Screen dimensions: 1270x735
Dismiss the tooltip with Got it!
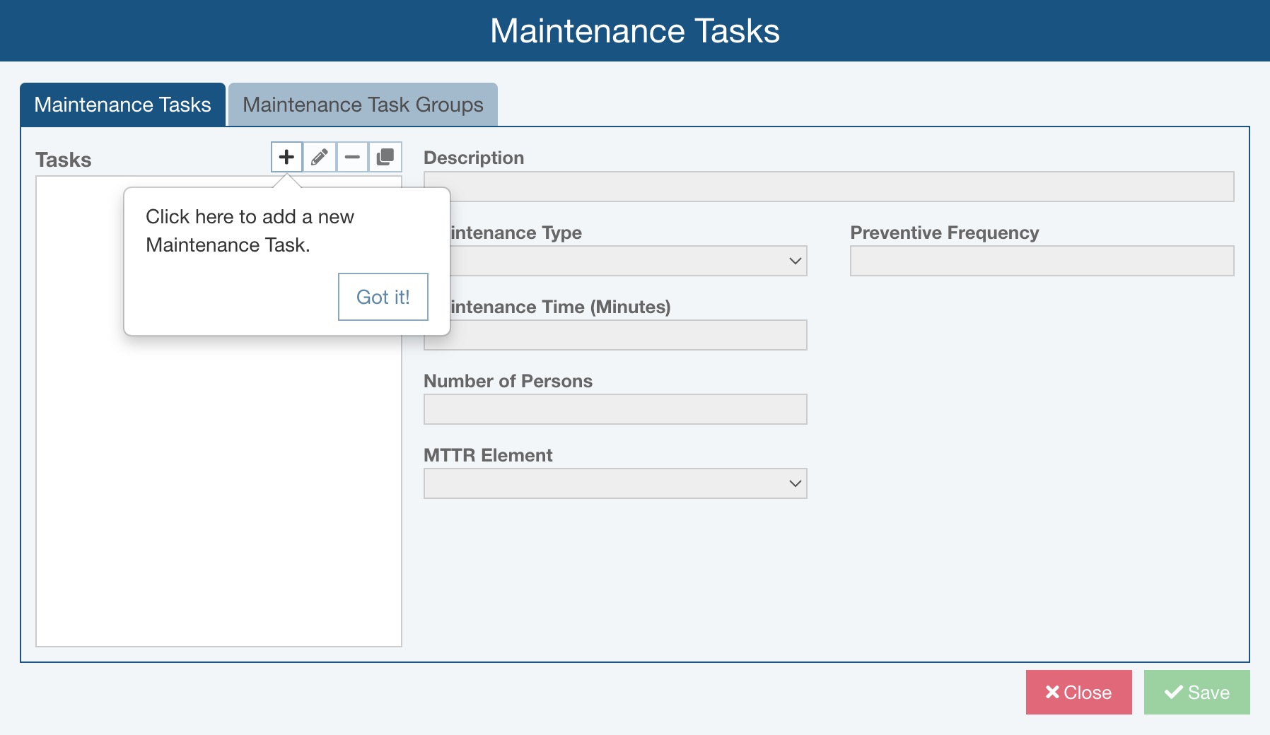[x=383, y=297]
